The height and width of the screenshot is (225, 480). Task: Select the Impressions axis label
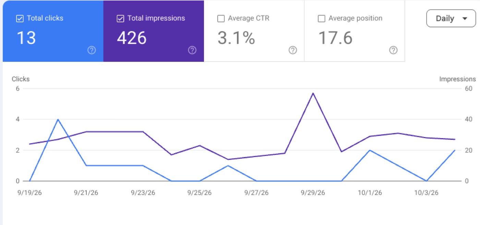[457, 79]
